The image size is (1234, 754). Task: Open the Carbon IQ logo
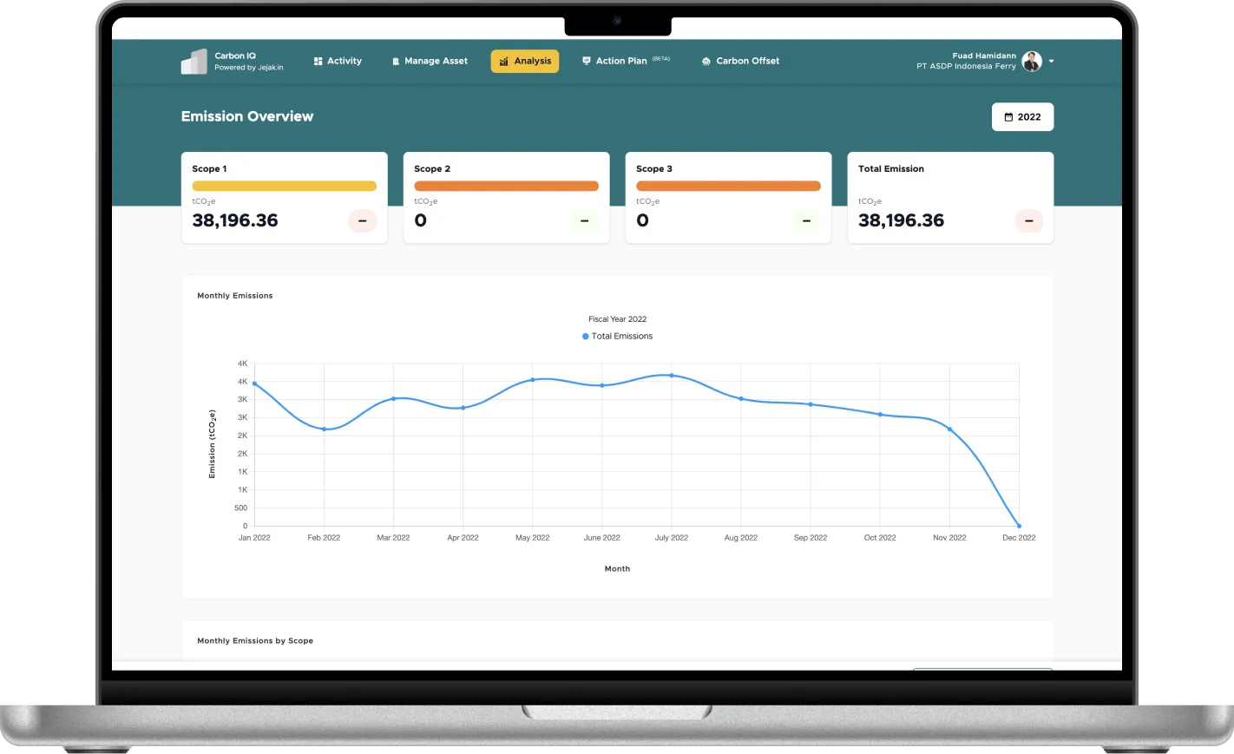coord(193,61)
